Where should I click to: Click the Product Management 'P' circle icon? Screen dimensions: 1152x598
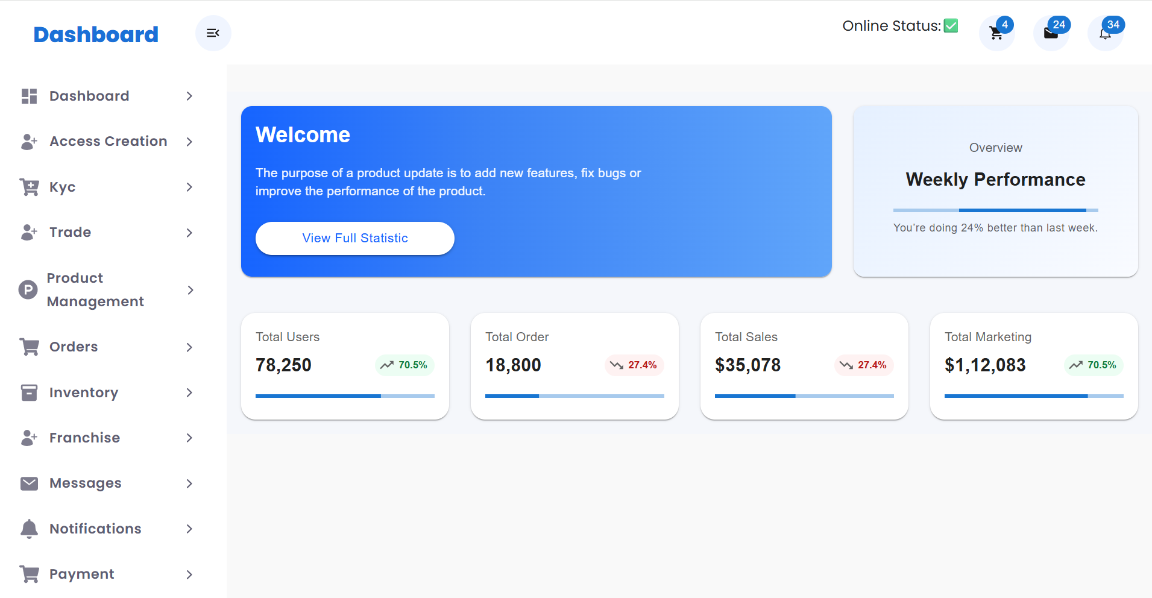click(28, 290)
